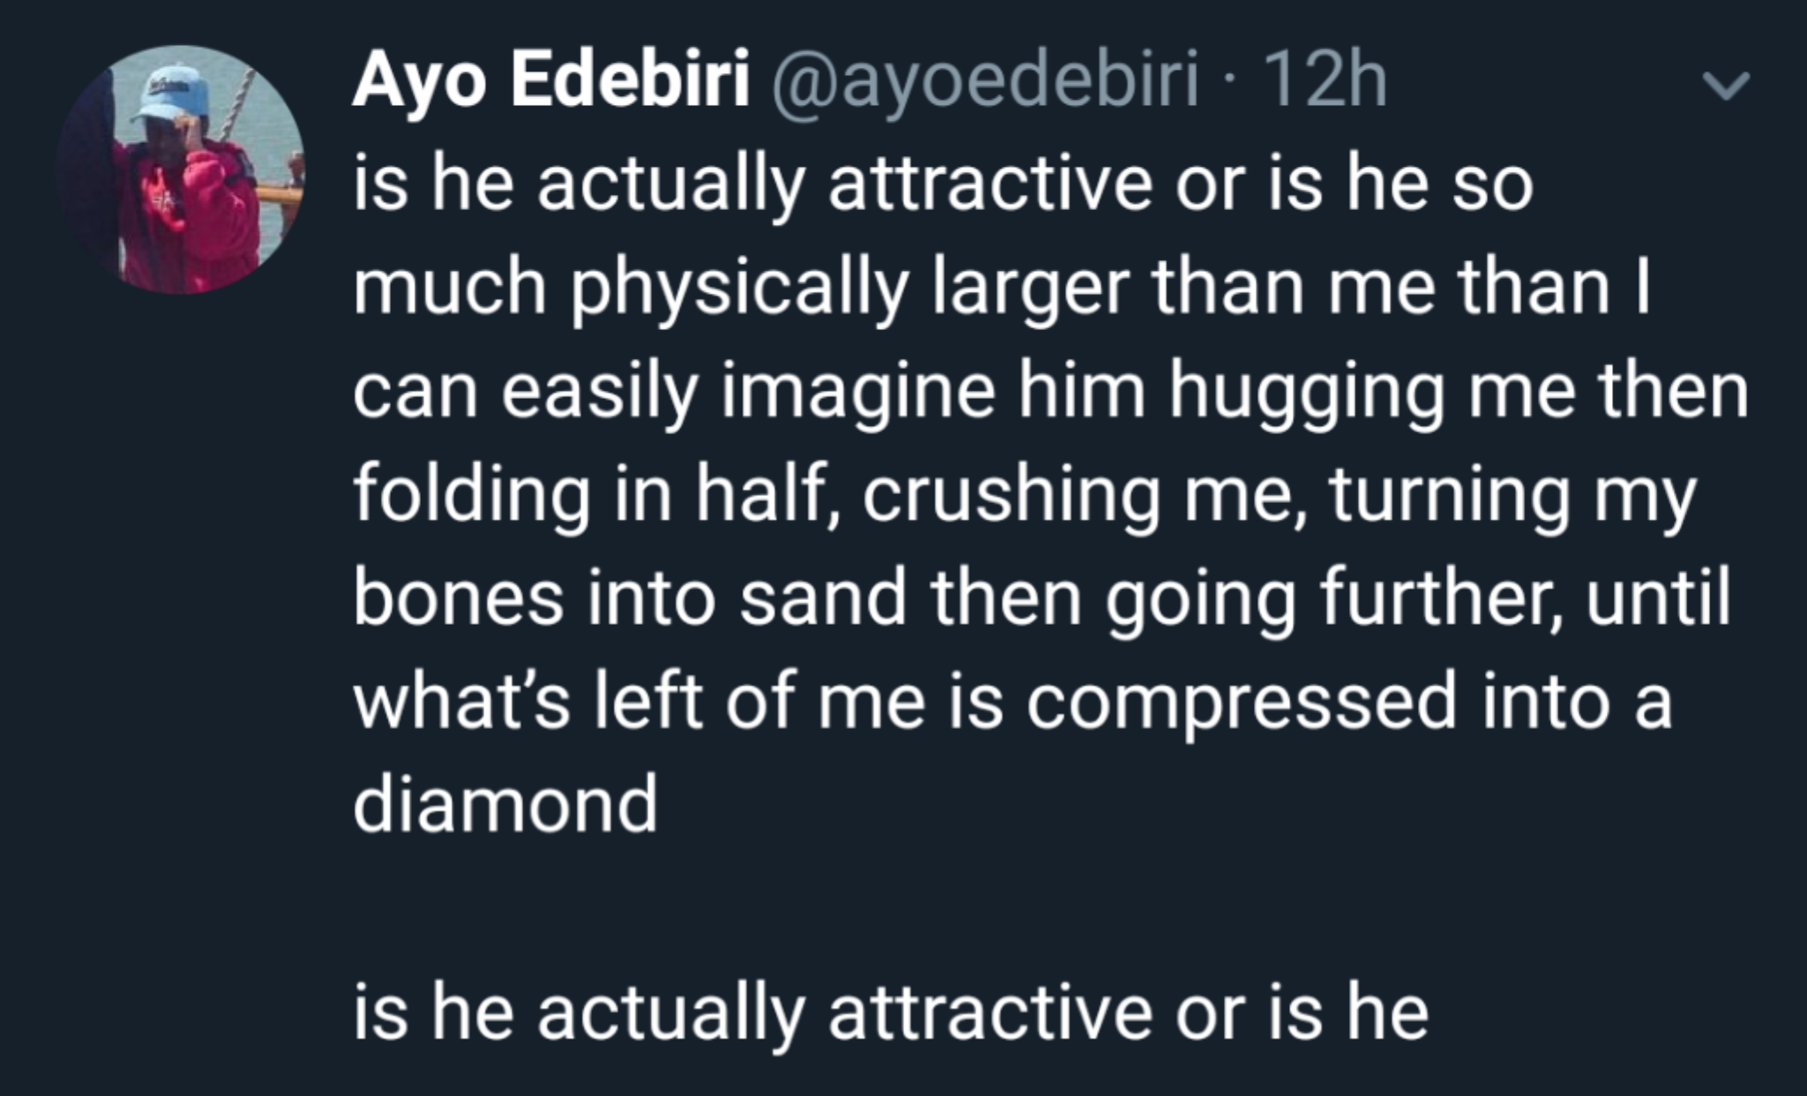Image resolution: width=1807 pixels, height=1096 pixels.
Task: Click the 12h tweet timestamp
Action: coord(1323,80)
